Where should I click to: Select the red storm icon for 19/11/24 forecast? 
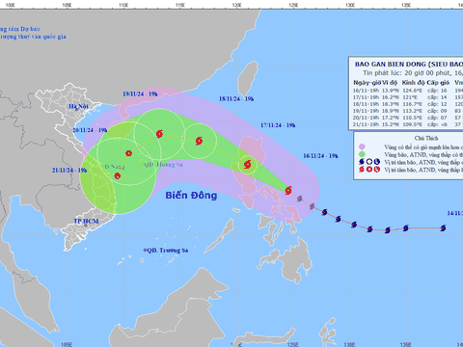(159, 134)
